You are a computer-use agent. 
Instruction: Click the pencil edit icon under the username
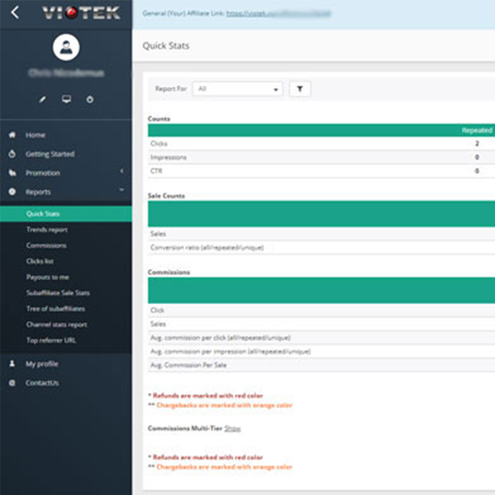pos(43,100)
